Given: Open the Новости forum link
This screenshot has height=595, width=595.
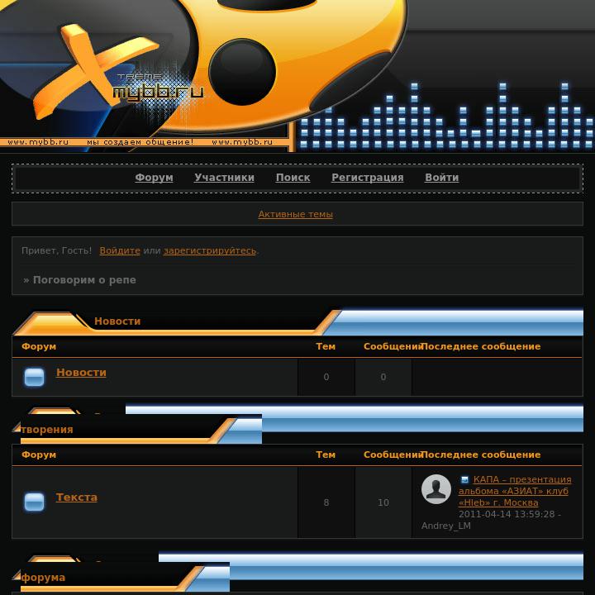Looking at the screenshot, I should coord(81,372).
